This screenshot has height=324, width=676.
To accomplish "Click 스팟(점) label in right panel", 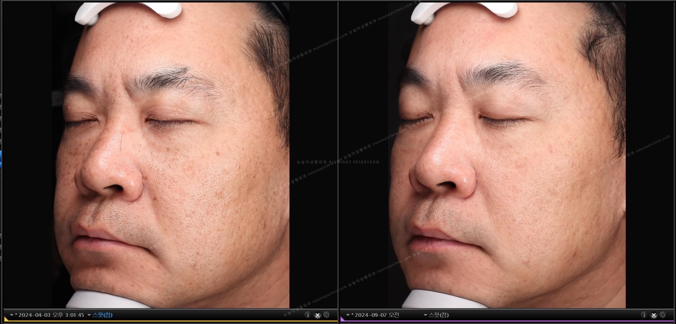I will click(x=439, y=315).
